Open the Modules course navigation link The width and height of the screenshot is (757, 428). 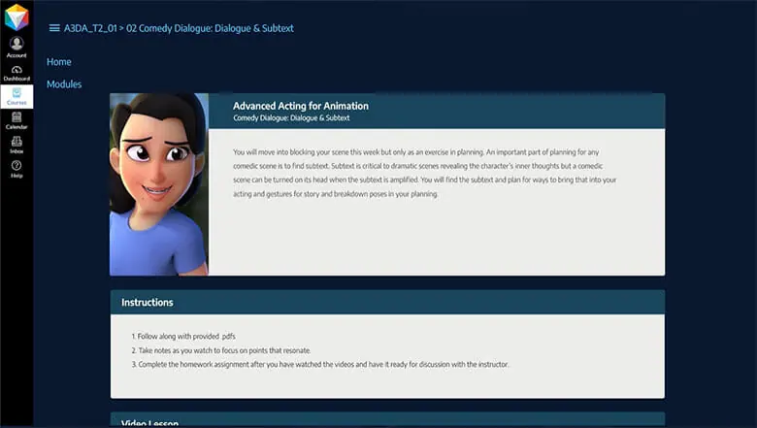click(x=64, y=84)
